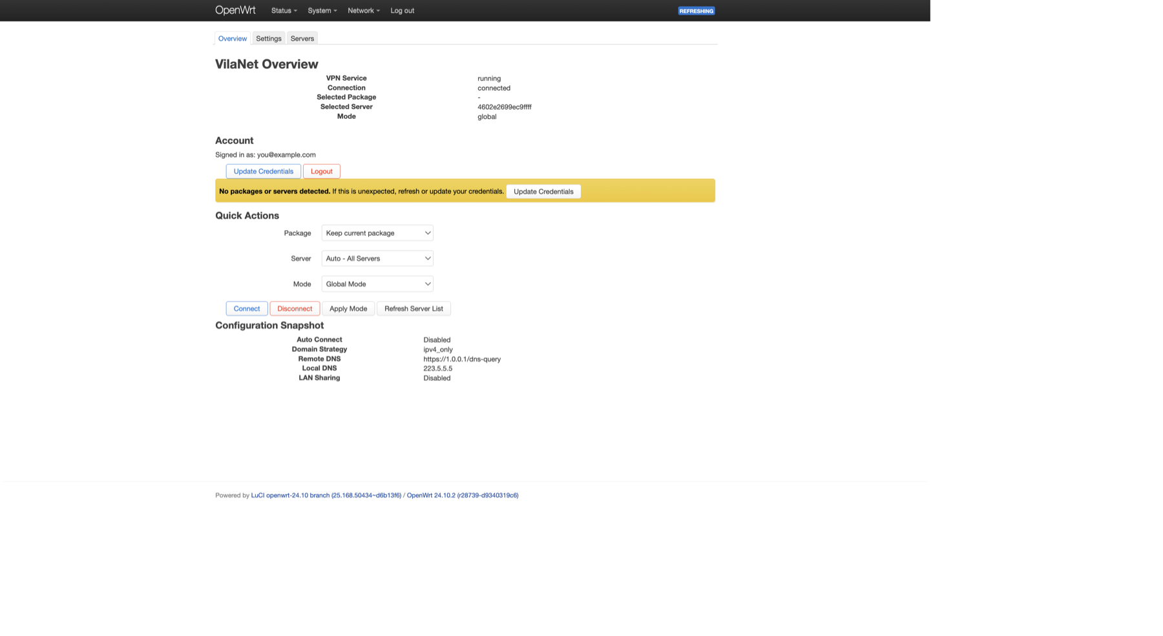Click the Auto Connect value Disabled
Screen dimensions: 1163x636
pyautogui.click(x=437, y=340)
